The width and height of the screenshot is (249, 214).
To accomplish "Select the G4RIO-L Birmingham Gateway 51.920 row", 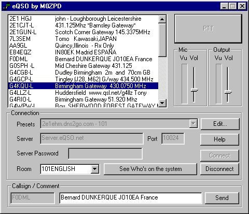I will pos(83,99).
